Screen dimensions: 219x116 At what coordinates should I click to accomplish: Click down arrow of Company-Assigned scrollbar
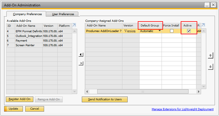(x=204, y=86)
